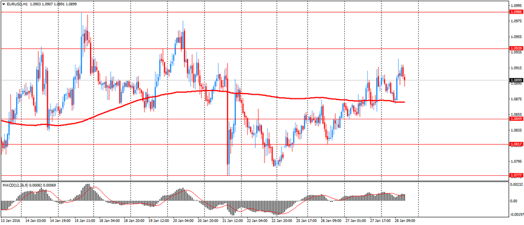Click the MACD scale value 0.00232
Image resolution: width=524 pixels, height=225 pixels.
coord(516,185)
